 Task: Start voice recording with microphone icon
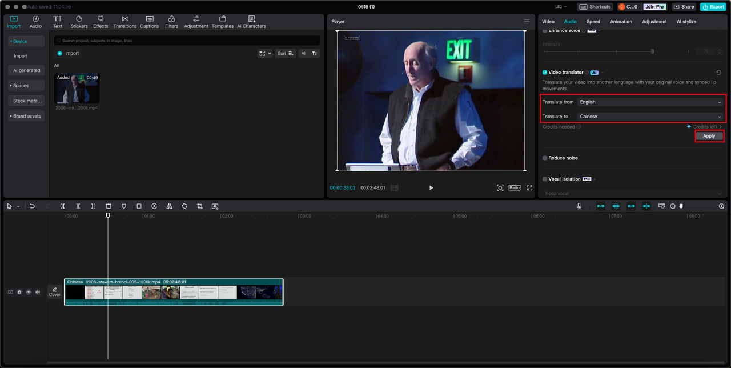[x=579, y=206]
